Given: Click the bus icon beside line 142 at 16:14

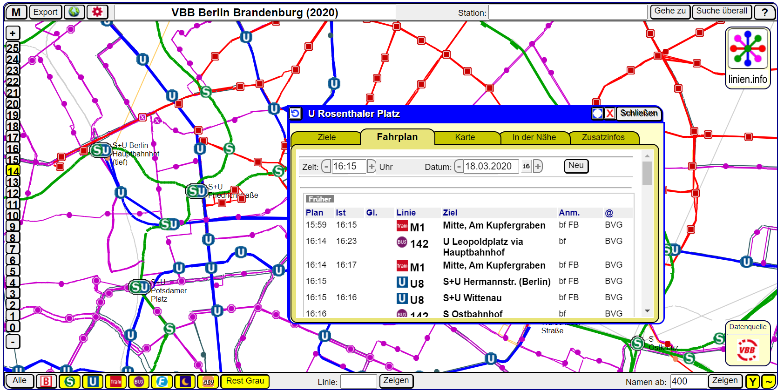Looking at the screenshot, I should tap(402, 242).
